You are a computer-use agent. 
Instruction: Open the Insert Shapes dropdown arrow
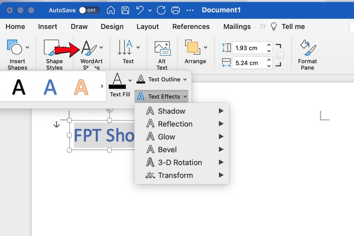point(27,47)
